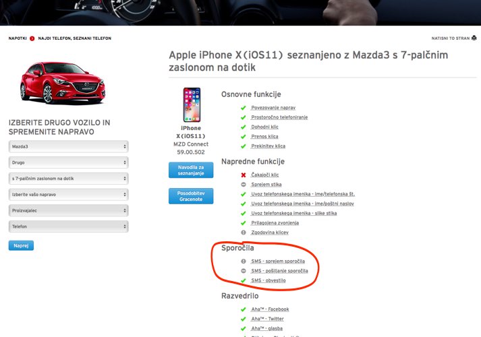Screen dimensions: 481x337
Task: Open the 7-palčnim zaslonom na dotik dropdown
Action: point(68,179)
